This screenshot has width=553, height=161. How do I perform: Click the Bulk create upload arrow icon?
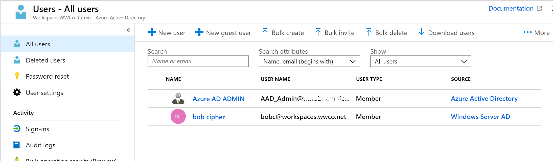pyautogui.click(x=265, y=32)
